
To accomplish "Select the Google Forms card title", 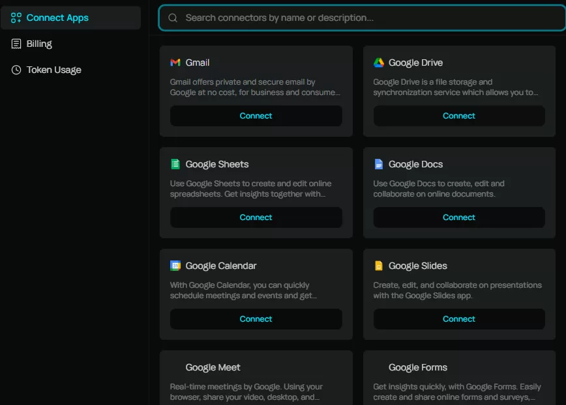I will [x=417, y=367].
